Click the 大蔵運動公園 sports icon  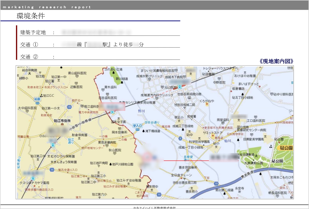point(256,155)
